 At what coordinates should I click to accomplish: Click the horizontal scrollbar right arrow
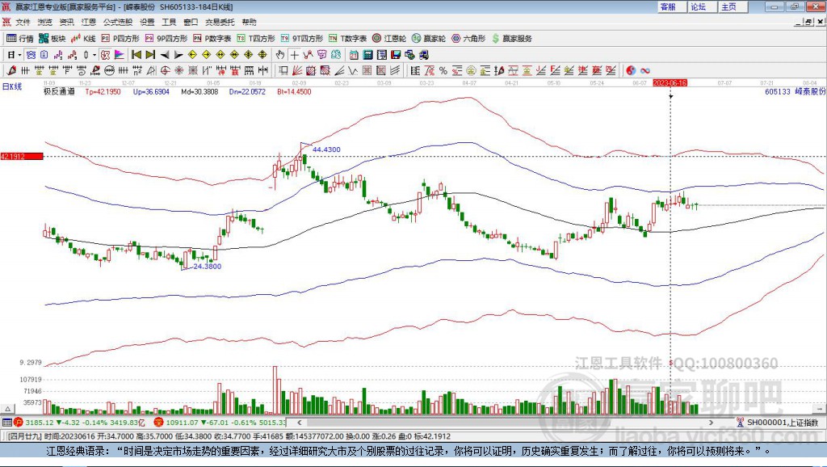[711, 422]
